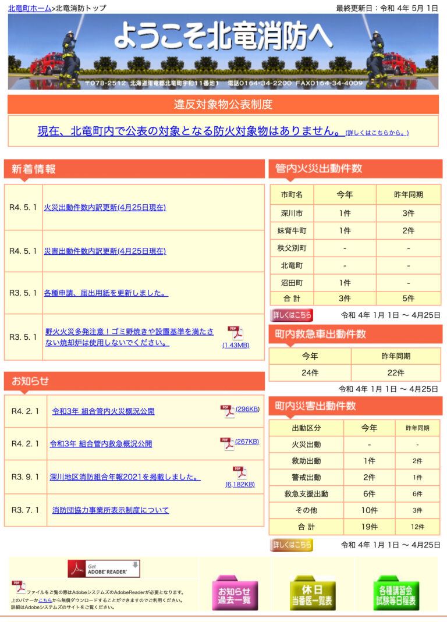Open 火災出動件数内訳更新(4月25日現在) link
Viewport: 447px width, 622px height.
click(105, 207)
